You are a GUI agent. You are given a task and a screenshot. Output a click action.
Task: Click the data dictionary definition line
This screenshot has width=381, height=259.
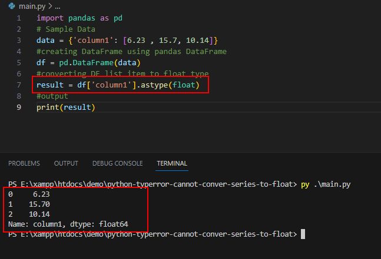(x=127, y=41)
